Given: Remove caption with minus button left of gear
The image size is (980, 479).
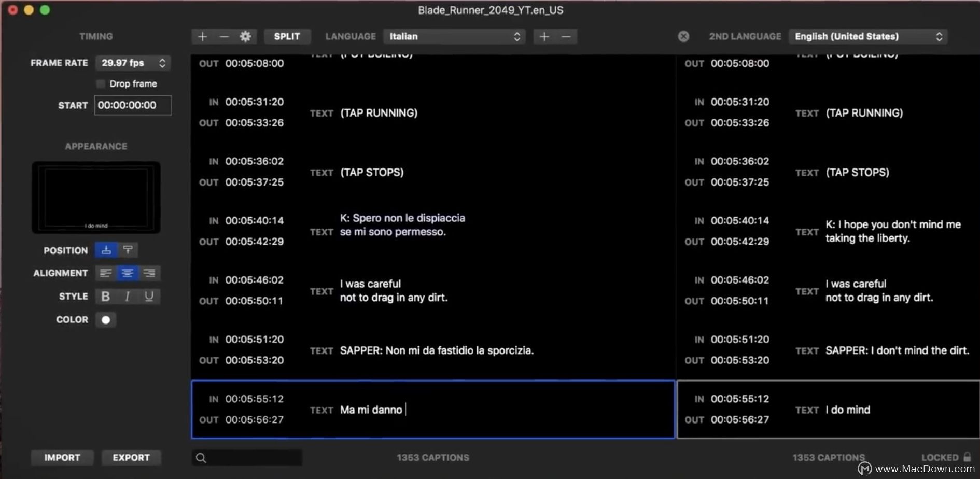Looking at the screenshot, I should [224, 36].
